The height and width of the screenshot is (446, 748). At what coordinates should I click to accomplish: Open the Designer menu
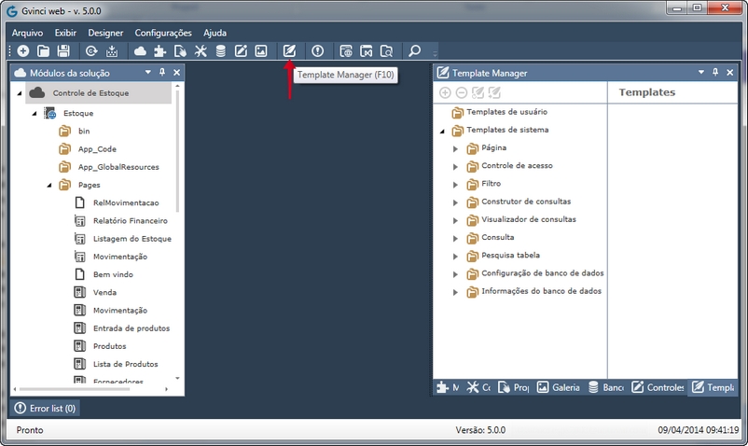point(105,33)
